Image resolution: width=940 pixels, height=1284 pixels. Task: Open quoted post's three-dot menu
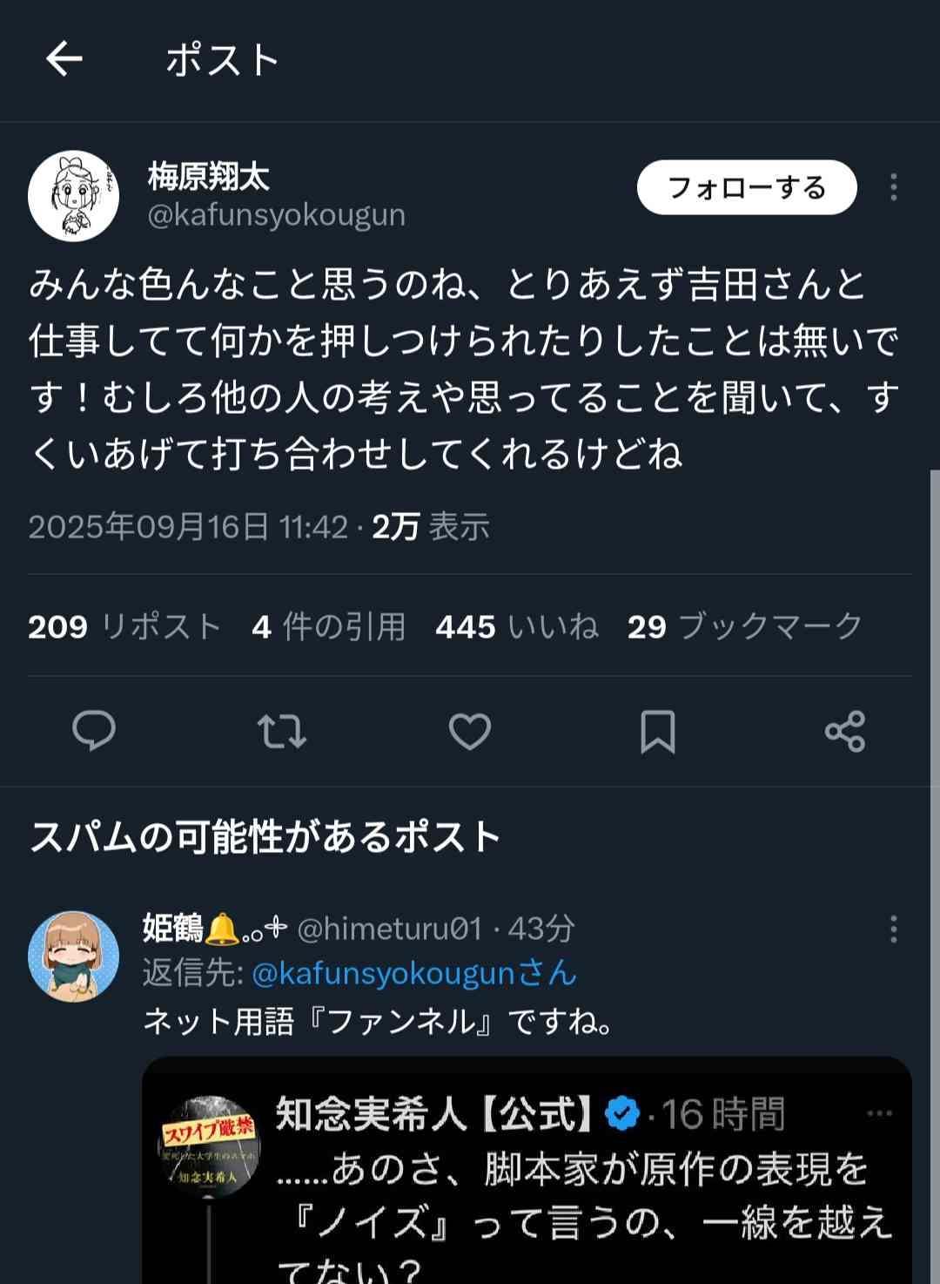(880, 1113)
